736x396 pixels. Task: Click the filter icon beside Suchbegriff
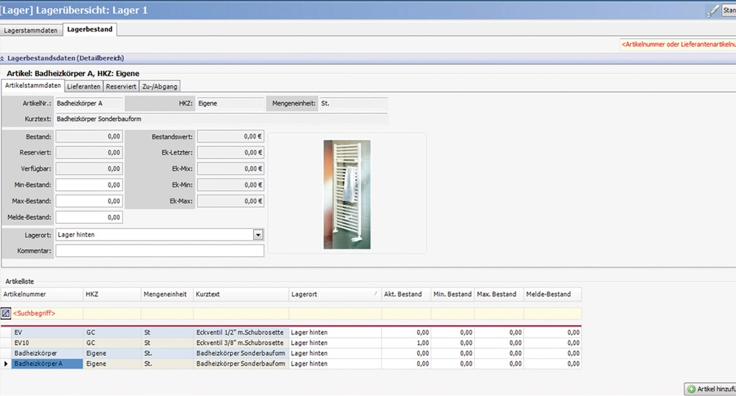pos(6,313)
